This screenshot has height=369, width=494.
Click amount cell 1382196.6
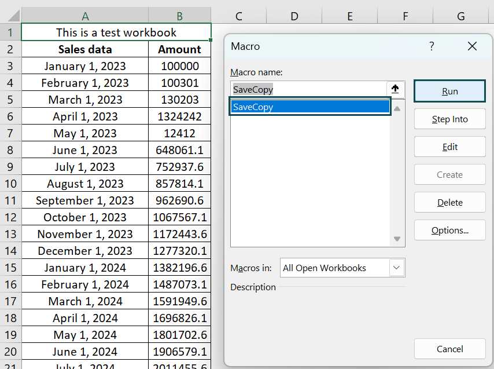[179, 268]
